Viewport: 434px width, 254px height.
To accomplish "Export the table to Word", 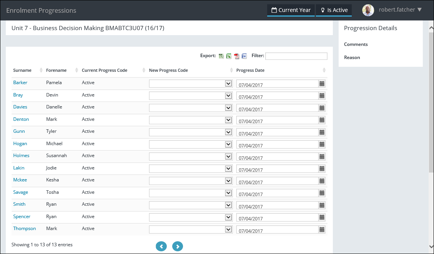I will click(x=244, y=56).
